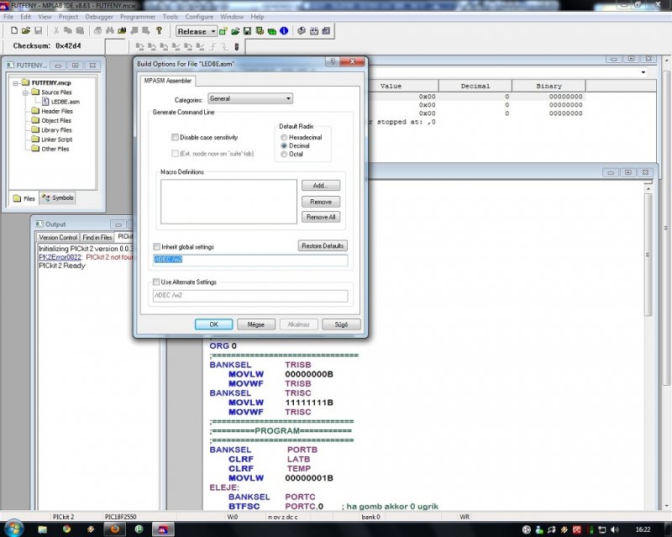
Task: Select the MPASM Assembler tab
Action: [167, 81]
